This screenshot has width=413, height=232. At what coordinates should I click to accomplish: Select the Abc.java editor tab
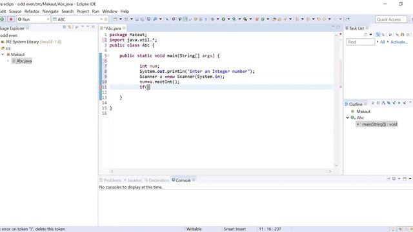pyautogui.click(x=112, y=28)
